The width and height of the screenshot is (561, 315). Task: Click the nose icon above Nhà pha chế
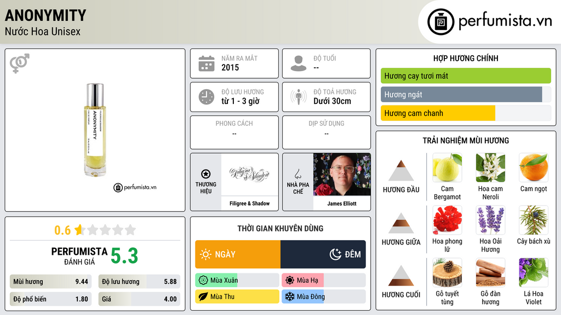(x=297, y=174)
